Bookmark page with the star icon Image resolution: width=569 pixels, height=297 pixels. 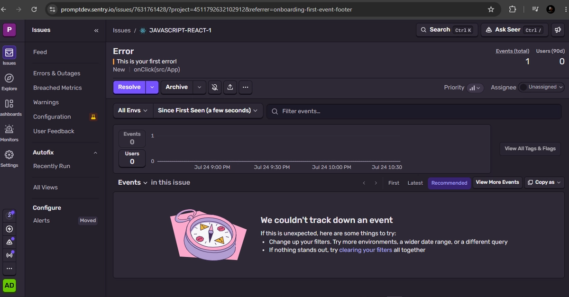pos(491,9)
